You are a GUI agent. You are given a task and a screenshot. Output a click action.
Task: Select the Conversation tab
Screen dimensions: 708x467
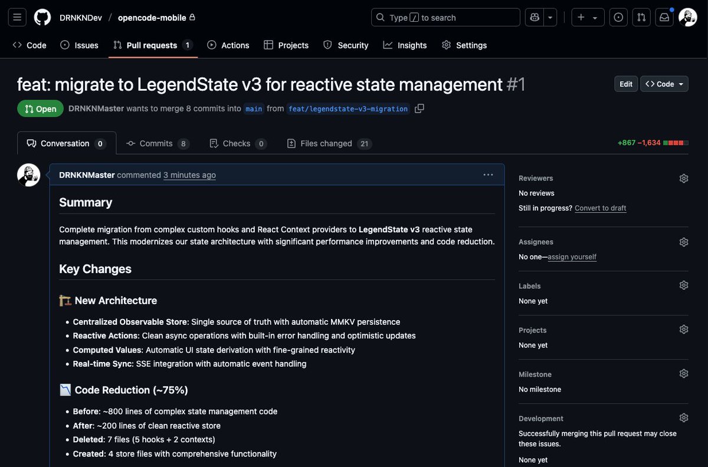[x=67, y=143]
